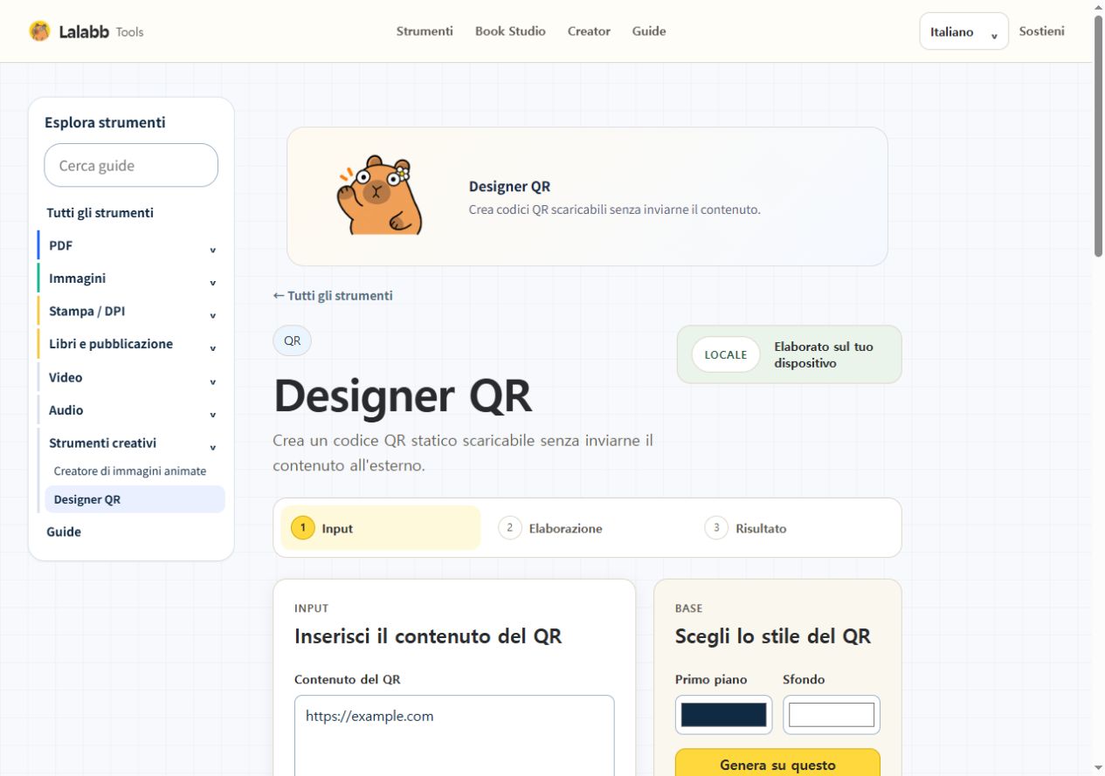Click the Genera su questo button
Image resolution: width=1105 pixels, height=776 pixels.
click(777, 762)
